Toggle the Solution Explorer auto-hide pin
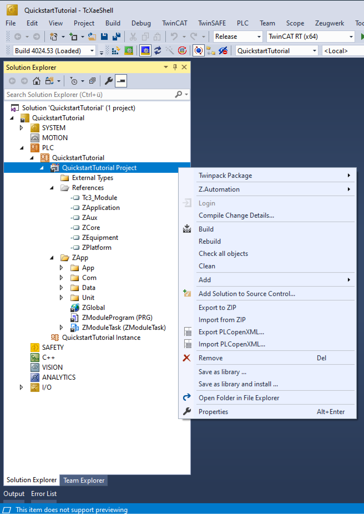 tap(175, 67)
